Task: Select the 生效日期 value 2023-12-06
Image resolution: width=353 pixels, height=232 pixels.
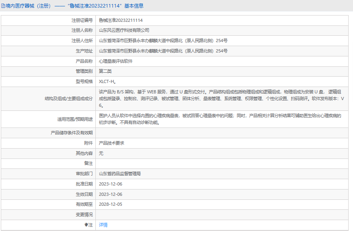Action: click(x=111, y=194)
